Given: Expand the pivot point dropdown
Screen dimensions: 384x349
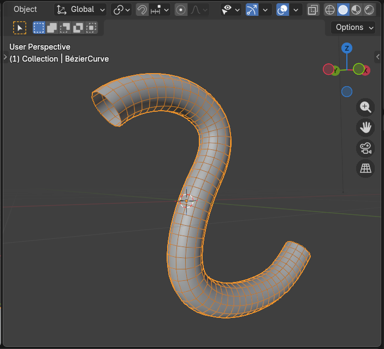Looking at the screenshot, I should [121, 10].
